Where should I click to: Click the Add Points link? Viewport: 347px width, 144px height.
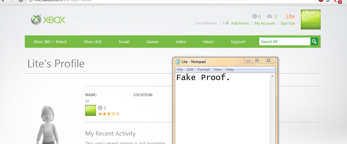(240, 23)
